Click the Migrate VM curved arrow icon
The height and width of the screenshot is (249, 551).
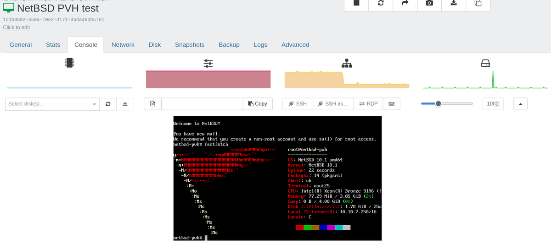click(405, 3)
